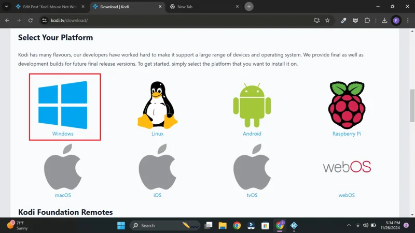Go forward in browser history

[19, 20]
